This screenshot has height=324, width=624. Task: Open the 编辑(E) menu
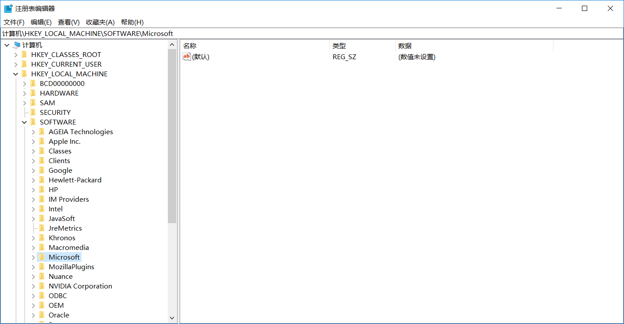pyautogui.click(x=41, y=22)
